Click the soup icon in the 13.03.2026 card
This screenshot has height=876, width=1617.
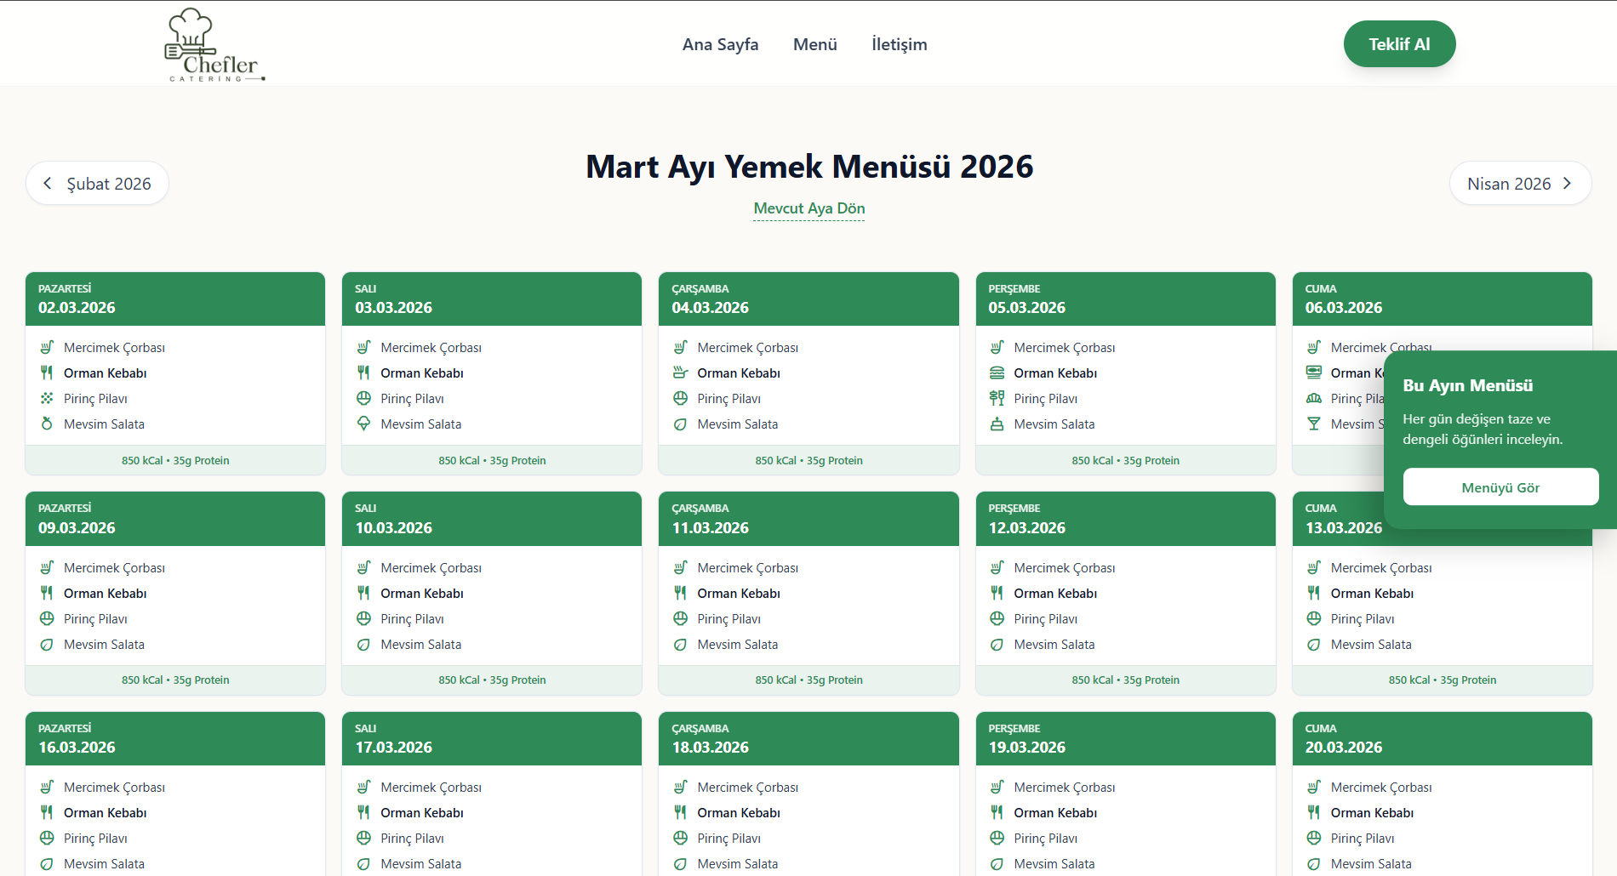point(1314,567)
